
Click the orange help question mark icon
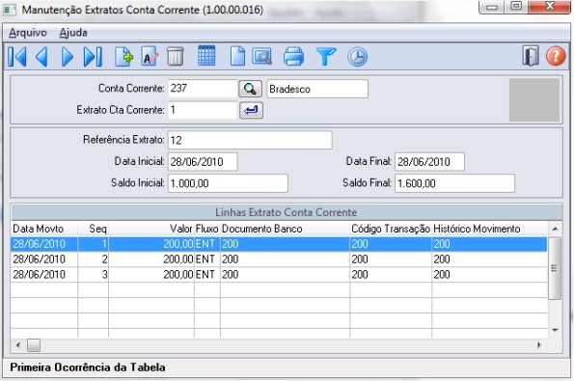[556, 56]
